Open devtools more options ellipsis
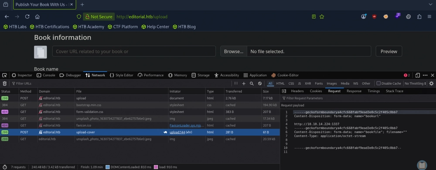The height and width of the screenshot is (170, 436). tap(425, 75)
